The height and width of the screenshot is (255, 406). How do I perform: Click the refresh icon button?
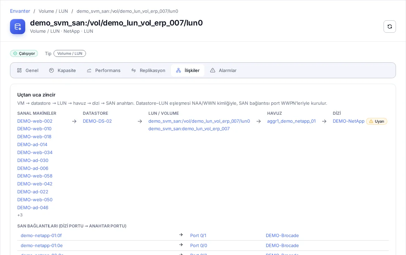click(x=389, y=27)
